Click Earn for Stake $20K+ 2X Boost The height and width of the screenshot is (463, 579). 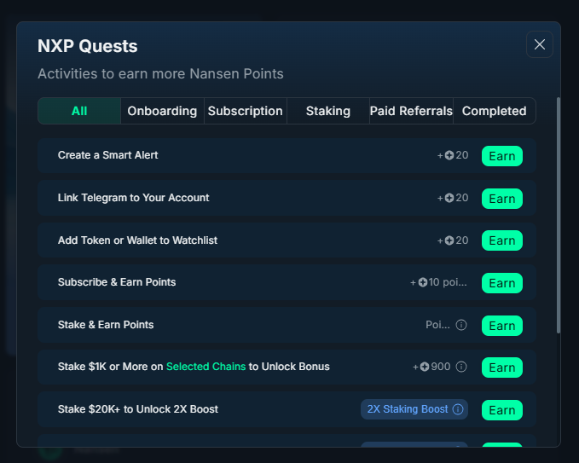click(501, 410)
